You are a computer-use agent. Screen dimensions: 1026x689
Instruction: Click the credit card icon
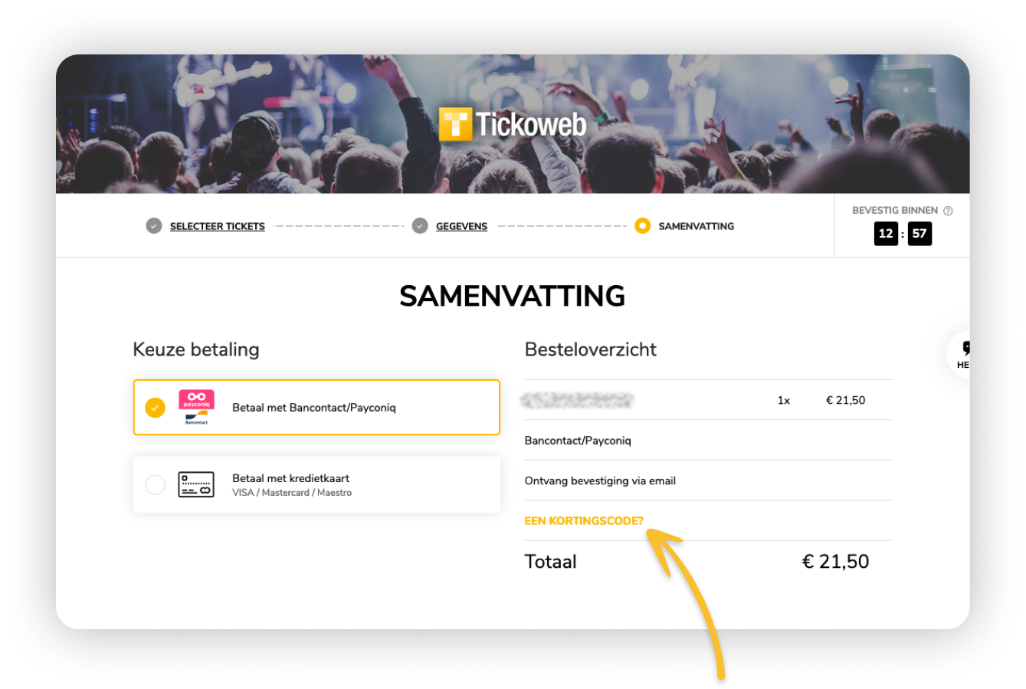196,484
